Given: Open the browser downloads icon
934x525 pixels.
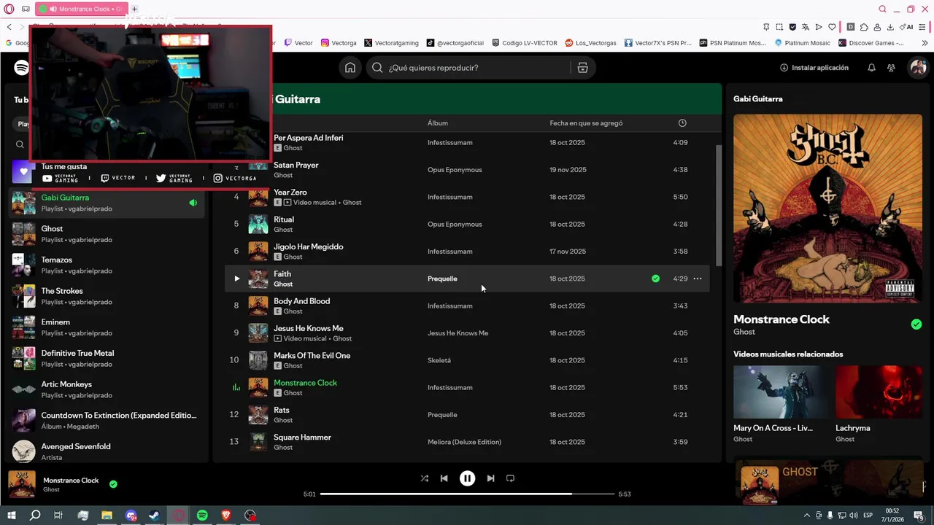Looking at the screenshot, I should (x=890, y=27).
